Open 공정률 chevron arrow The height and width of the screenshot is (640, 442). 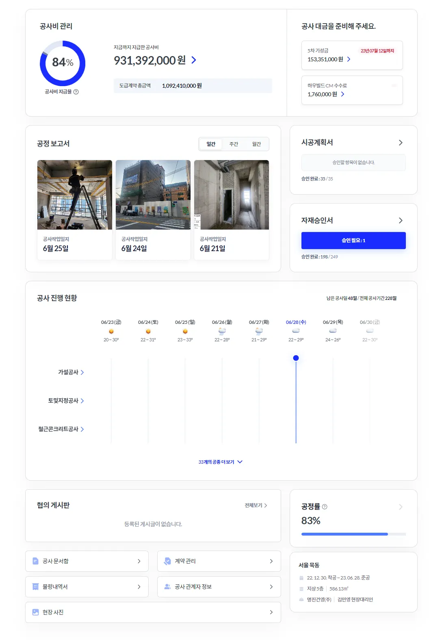[x=401, y=507]
